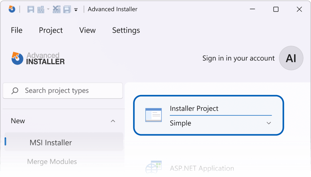
Task: Click the Search project types field
Action: tap(63, 91)
